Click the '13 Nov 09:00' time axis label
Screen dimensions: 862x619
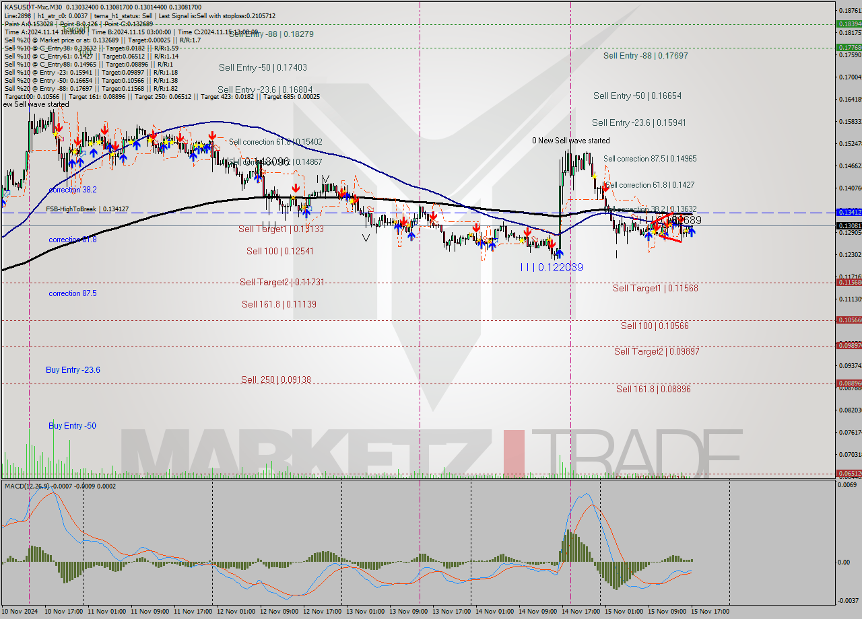(x=409, y=612)
